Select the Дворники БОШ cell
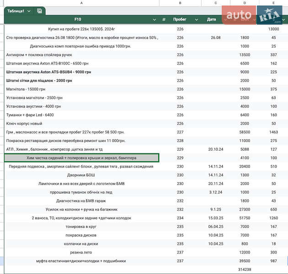Viewport: 288px width, 274px height. (x=81, y=175)
